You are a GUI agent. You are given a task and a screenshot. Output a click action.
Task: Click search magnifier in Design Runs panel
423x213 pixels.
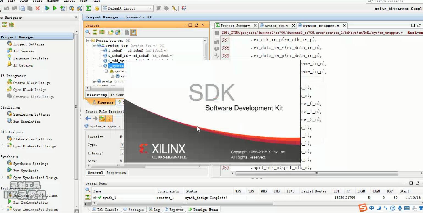point(88,190)
